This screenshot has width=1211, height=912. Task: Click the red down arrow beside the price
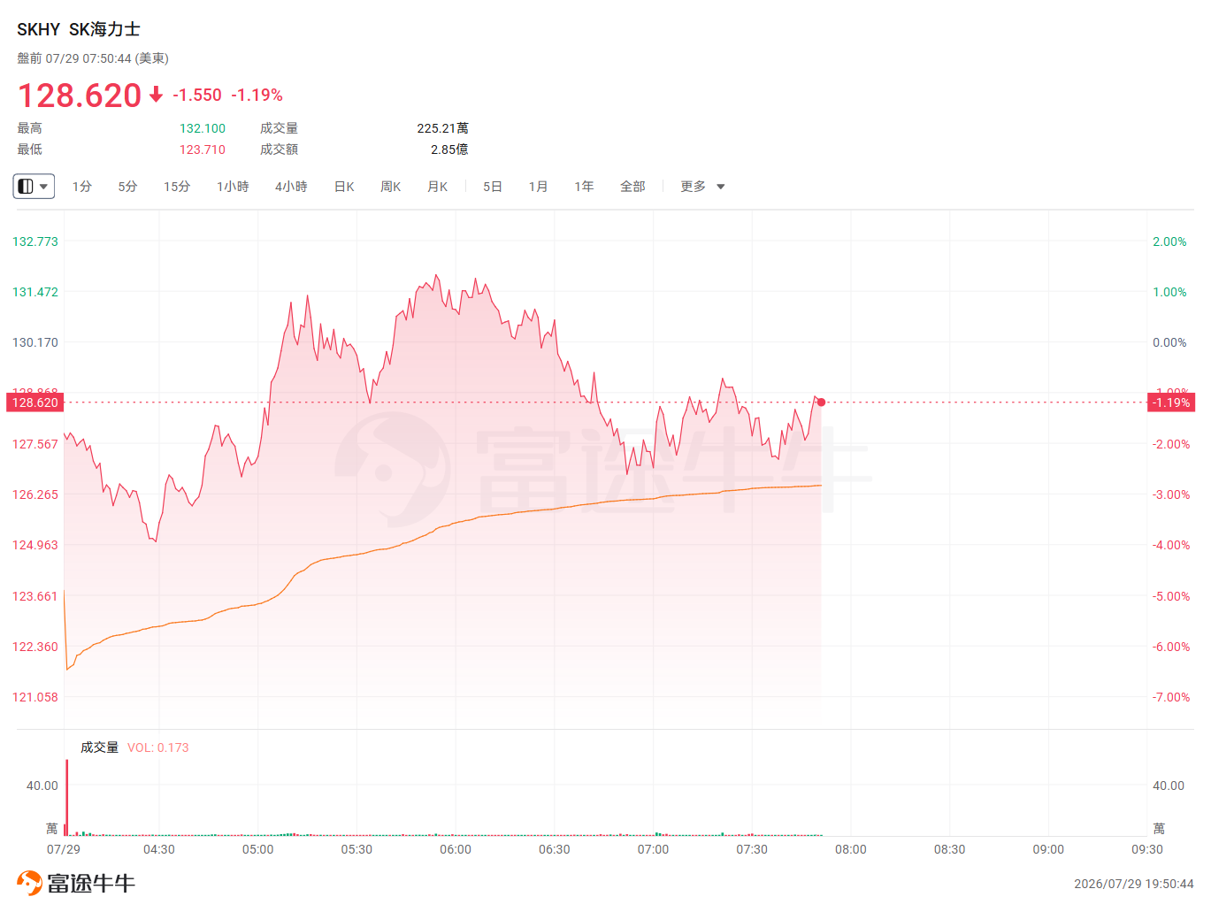(x=156, y=95)
